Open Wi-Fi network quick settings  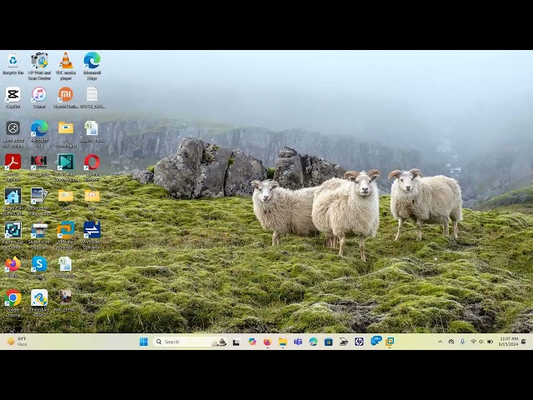point(473,342)
